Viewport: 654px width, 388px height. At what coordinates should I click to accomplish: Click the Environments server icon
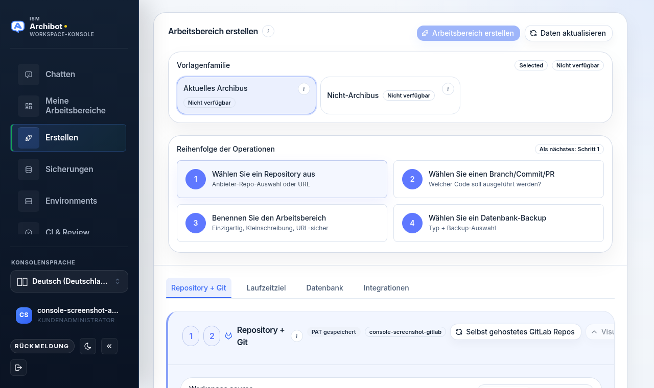(x=29, y=201)
